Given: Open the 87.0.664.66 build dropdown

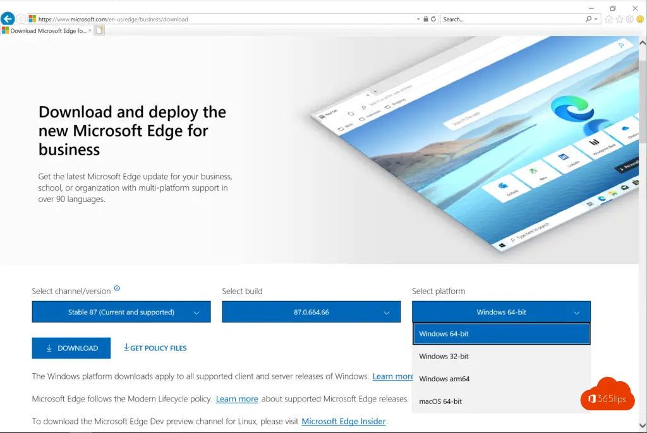Looking at the screenshot, I should coord(311,312).
